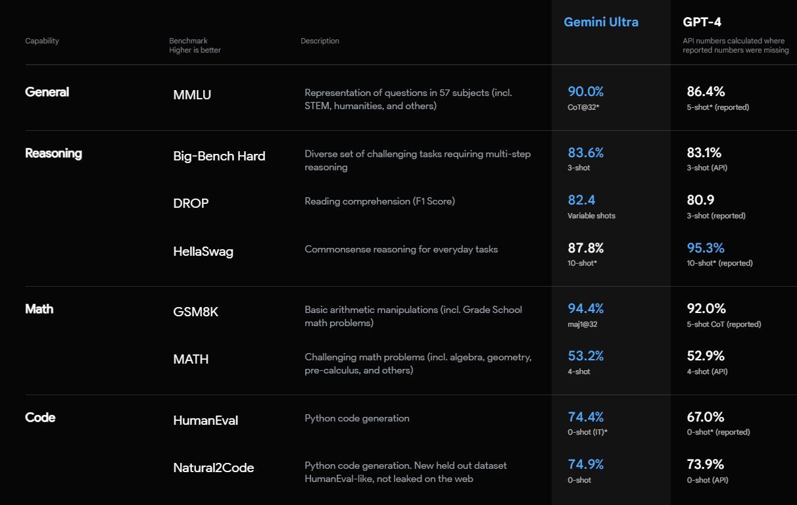The image size is (797, 505).
Task: Click Gemini Ultra's 90.0% MMLU score
Action: coord(585,91)
